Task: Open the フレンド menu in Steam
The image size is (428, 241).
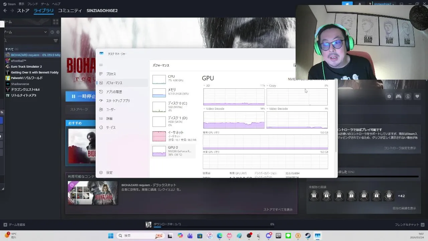Action: pyautogui.click(x=32, y=4)
